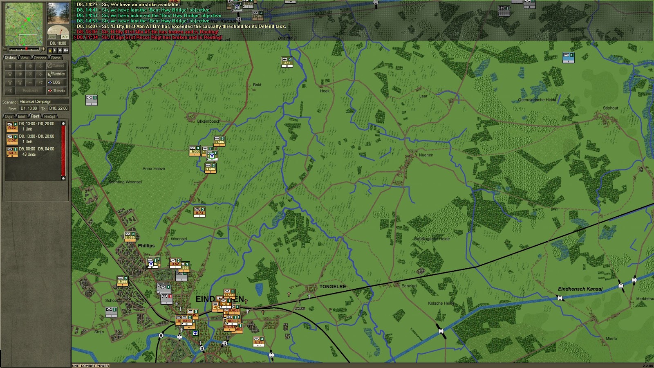Image resolution: width=654 pixels, height=368 pixels.
Task: Pause the game clock
Action: pyautogui.click(x=50, y=50)
